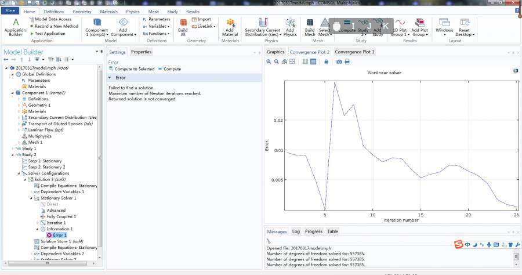Click the Print plot icon
Image resolution: width=522 pixels, height=275 pixels.
click(347, 61)
